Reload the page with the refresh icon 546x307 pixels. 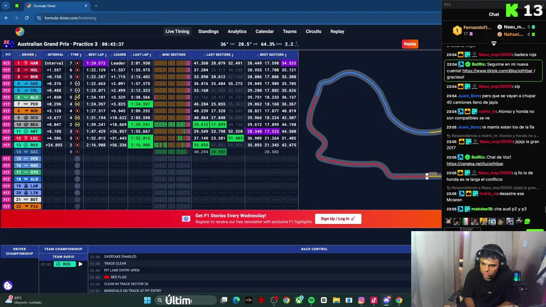(26, 18)
